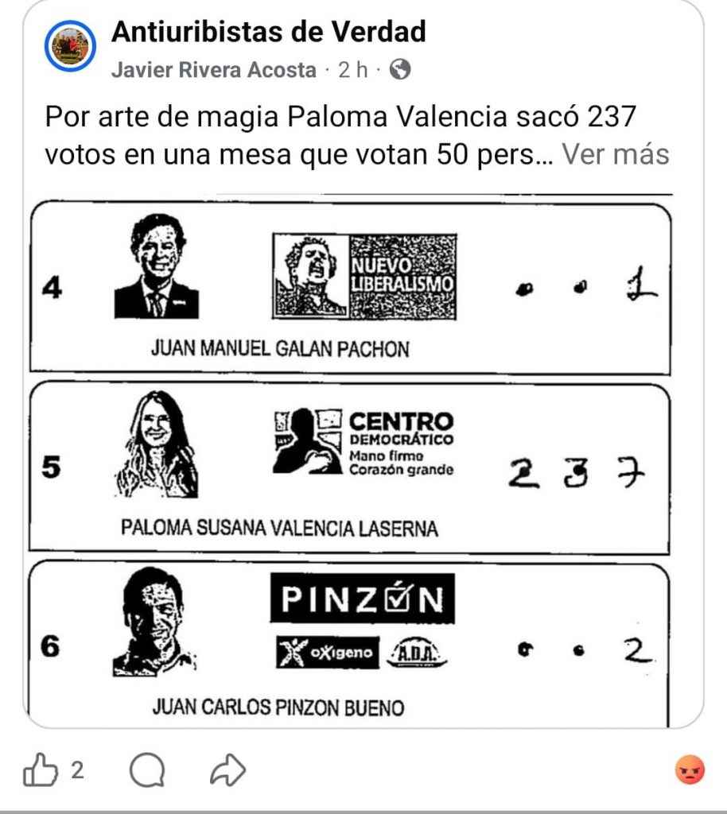Click the Nuevo Liberalismo party logo

[x=364, y=276]
